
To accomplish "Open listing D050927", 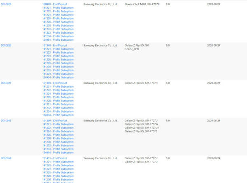I will [6, 83].
